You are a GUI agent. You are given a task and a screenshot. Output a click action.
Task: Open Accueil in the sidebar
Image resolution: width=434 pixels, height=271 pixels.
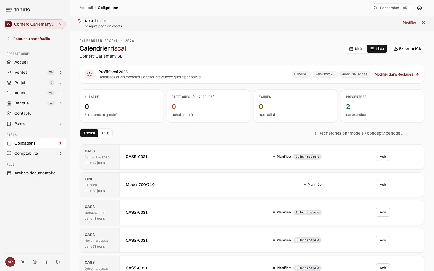(x=35, y=62)
